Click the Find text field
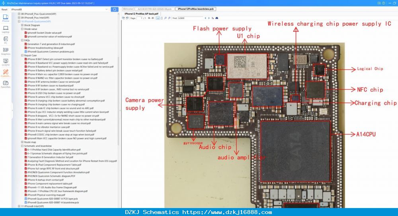This screenshot has width=398, height=216. click(x=190, y=18)
